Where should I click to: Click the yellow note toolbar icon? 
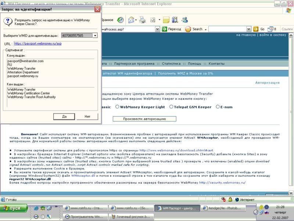point(166,20)
